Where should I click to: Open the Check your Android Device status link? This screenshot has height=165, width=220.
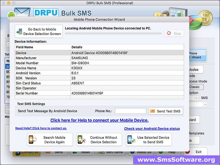(152, 128)
